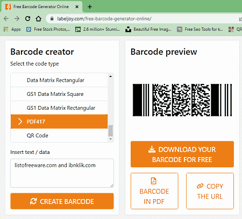Click code type list scroll up arrow
Image resolution: width=242 pixels, height=219 pixels.
click(x=111, y=76)
